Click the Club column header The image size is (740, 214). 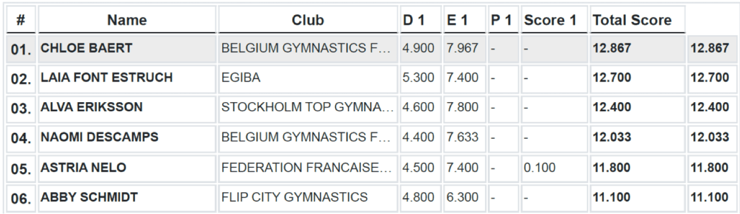point(308,21)
